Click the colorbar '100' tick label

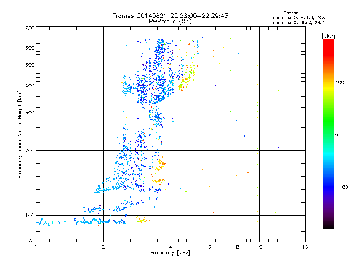340,82
